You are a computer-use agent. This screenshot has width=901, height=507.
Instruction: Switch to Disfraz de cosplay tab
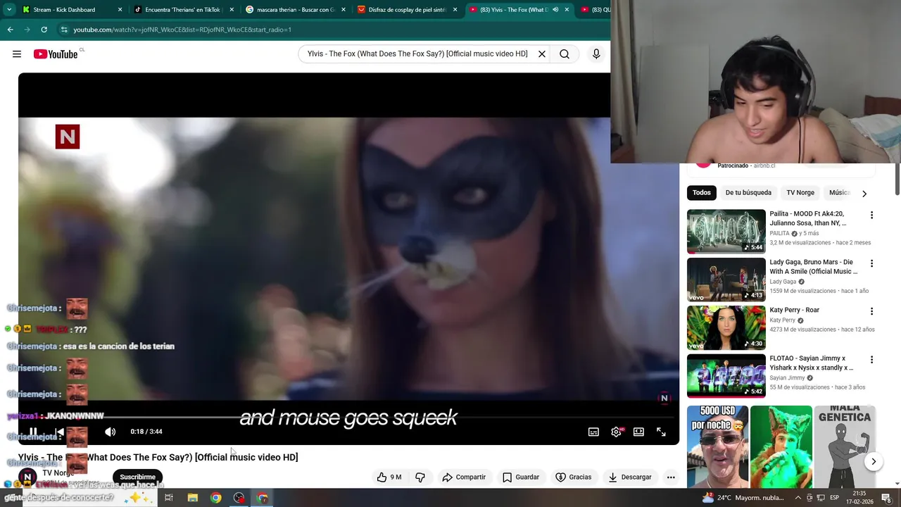click(x=407, y=10)
